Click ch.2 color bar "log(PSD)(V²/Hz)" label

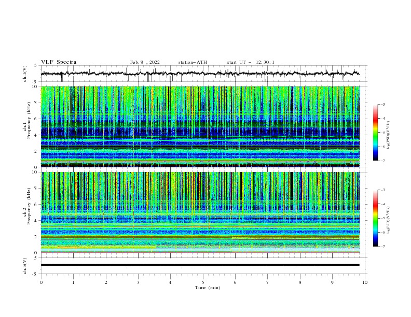[389, 220]
